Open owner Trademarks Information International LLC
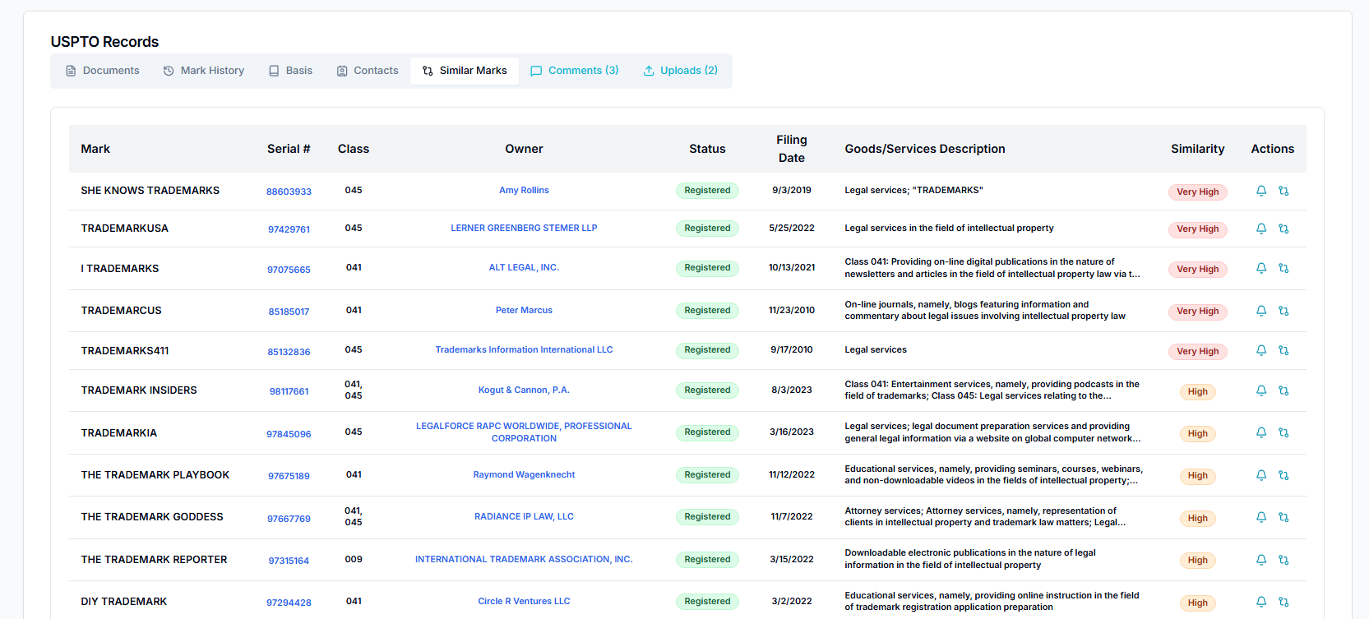1369x619 pixels. point(524,349)
